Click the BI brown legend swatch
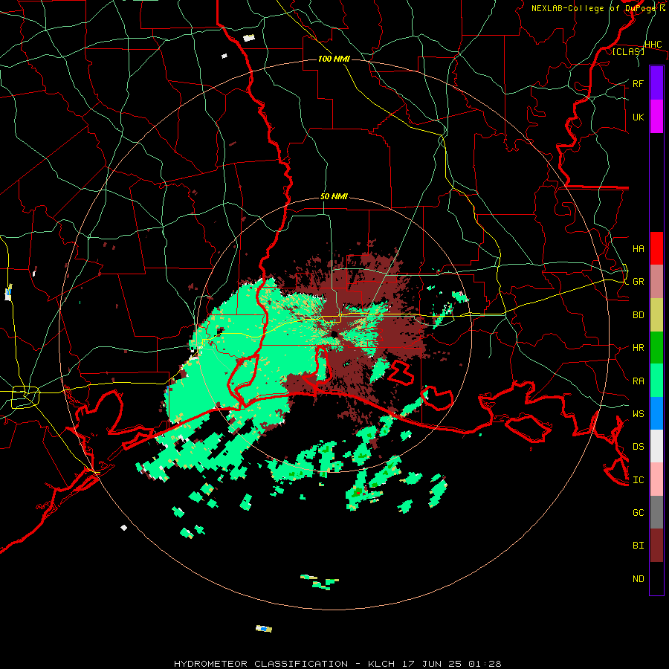 pyautogui.click(x=656, y=546)
